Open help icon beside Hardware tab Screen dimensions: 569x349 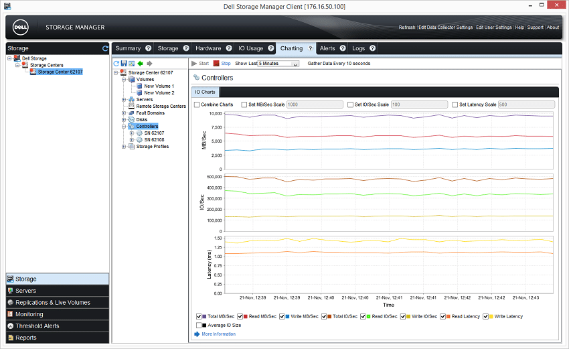click(x=229, y=48)
